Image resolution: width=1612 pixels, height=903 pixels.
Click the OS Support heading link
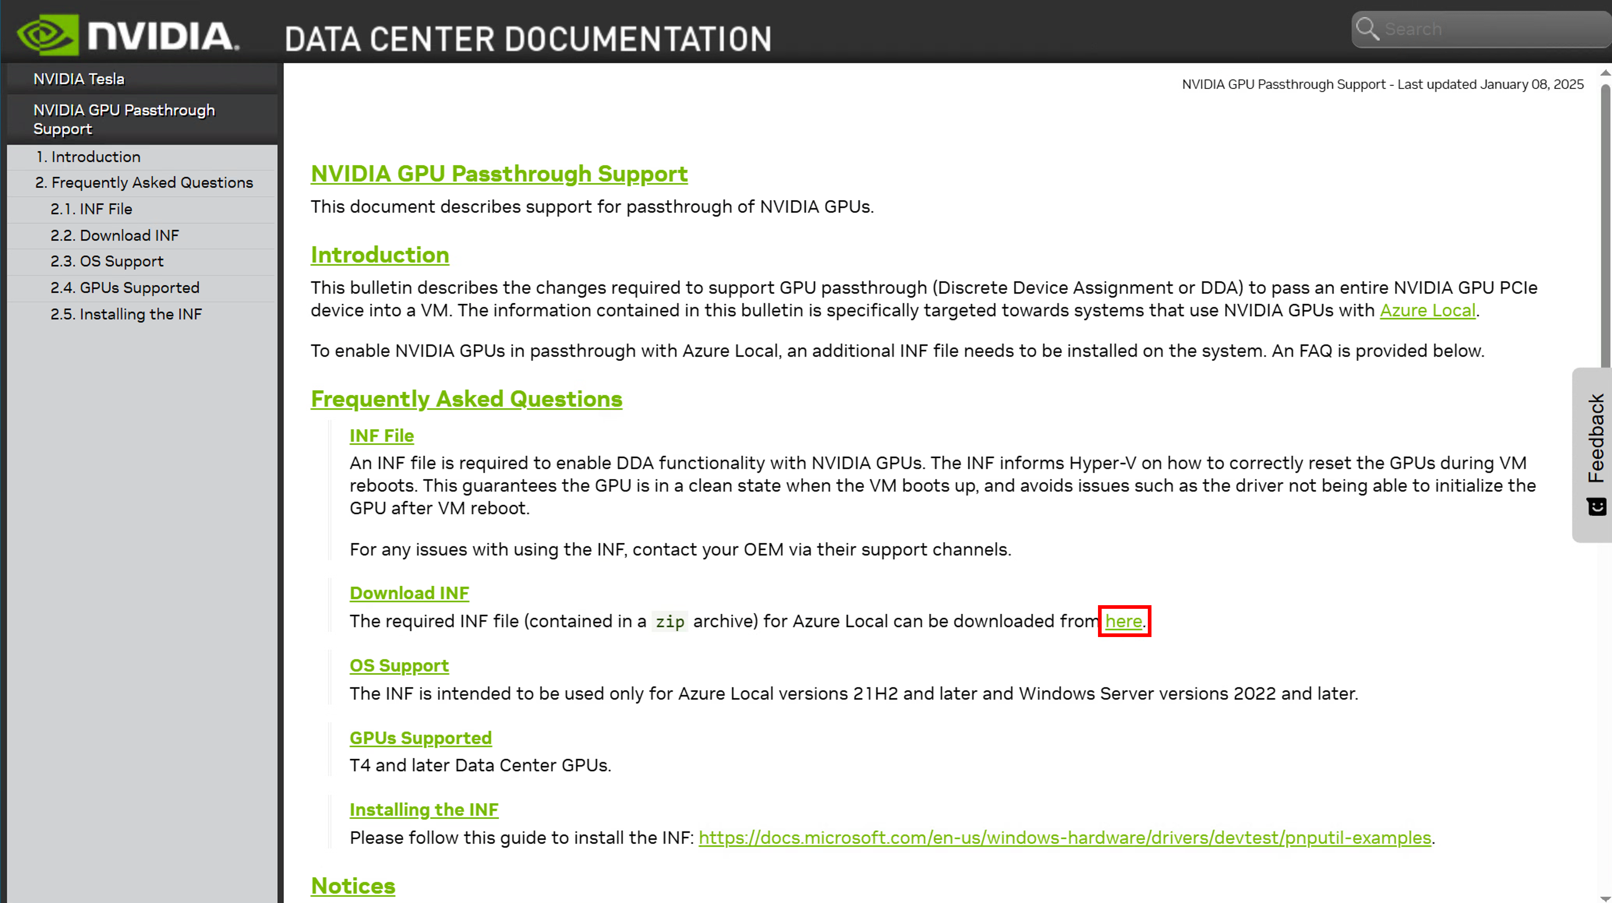399,666
